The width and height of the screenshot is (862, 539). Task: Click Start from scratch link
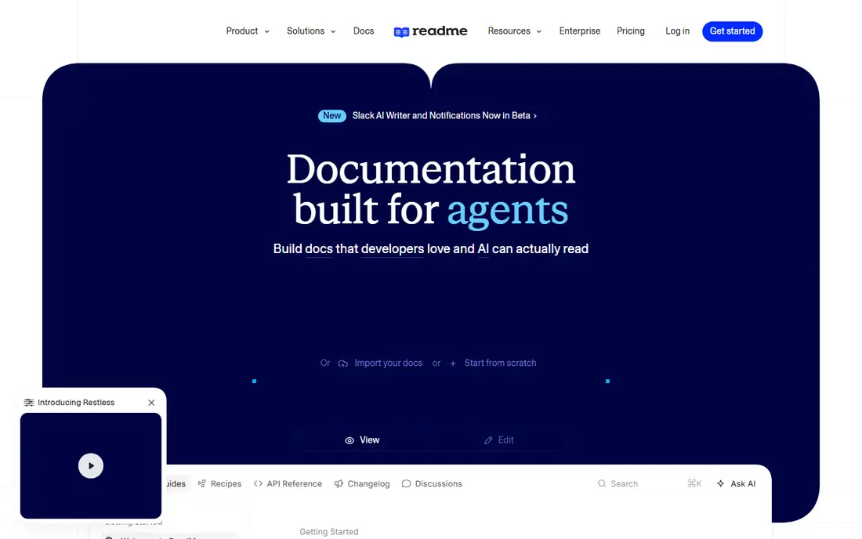pyautogui.click(x=500, y=364)
